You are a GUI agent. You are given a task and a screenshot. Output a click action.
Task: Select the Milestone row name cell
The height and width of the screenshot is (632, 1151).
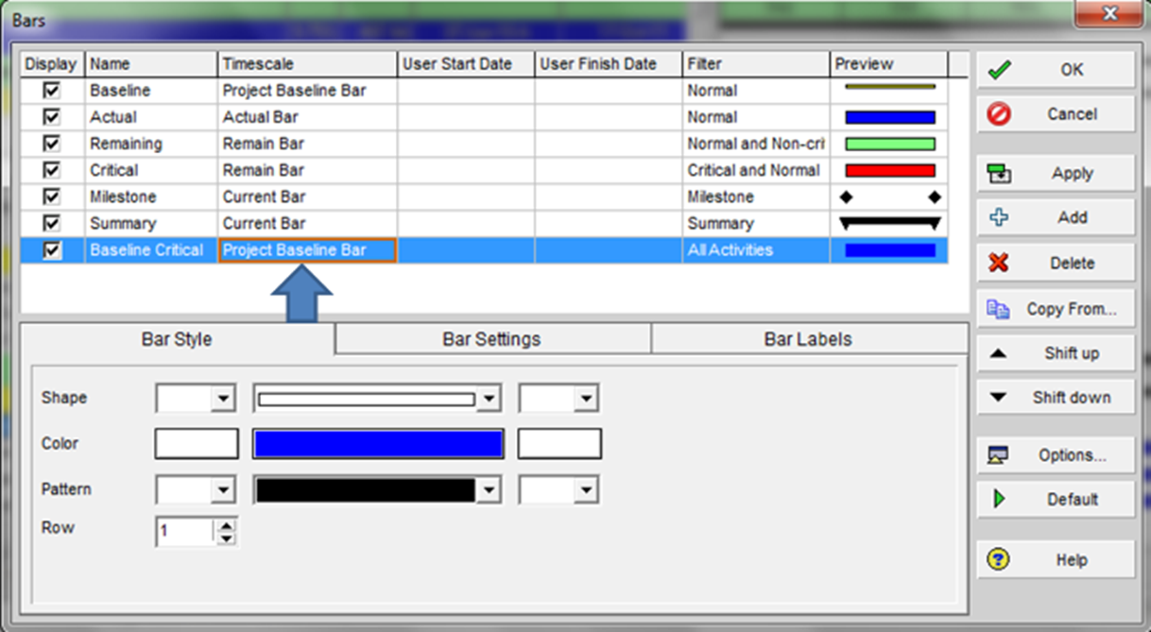coord(151,196)
